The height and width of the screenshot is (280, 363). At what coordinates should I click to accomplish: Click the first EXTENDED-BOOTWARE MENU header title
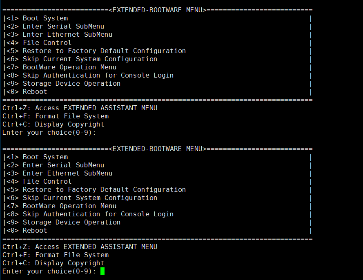[157, 10]
